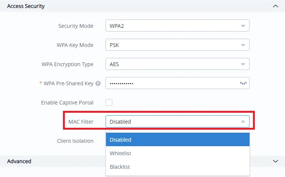Expand Advanced section with the chevron-down icon
This screenshot has width=285, height=177.
click(x=276, y=161)
